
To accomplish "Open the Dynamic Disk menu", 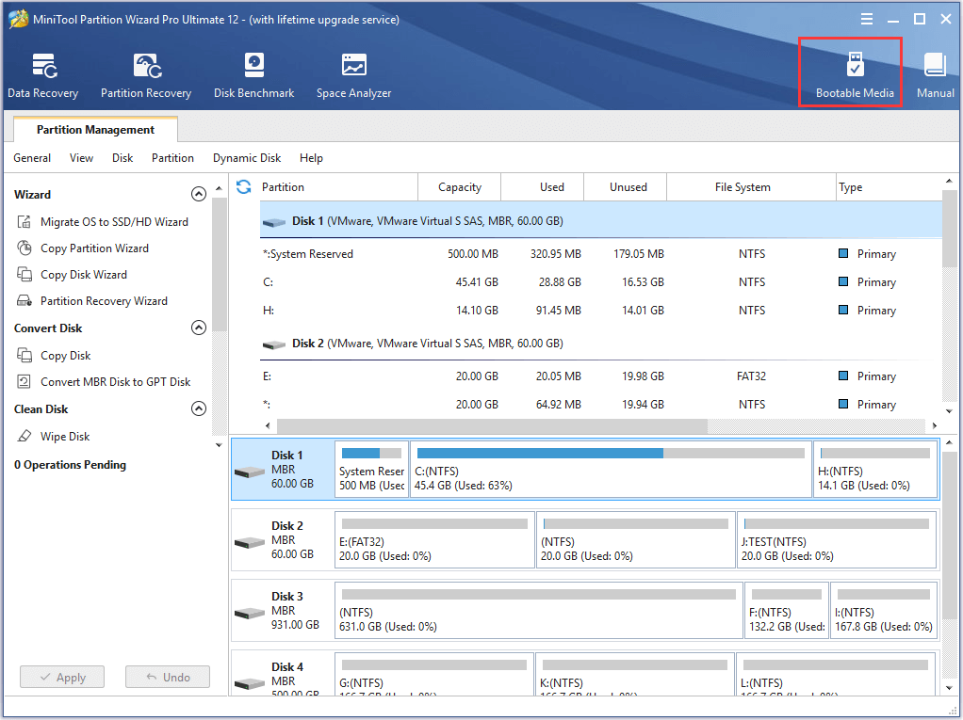I will point(246,158).
